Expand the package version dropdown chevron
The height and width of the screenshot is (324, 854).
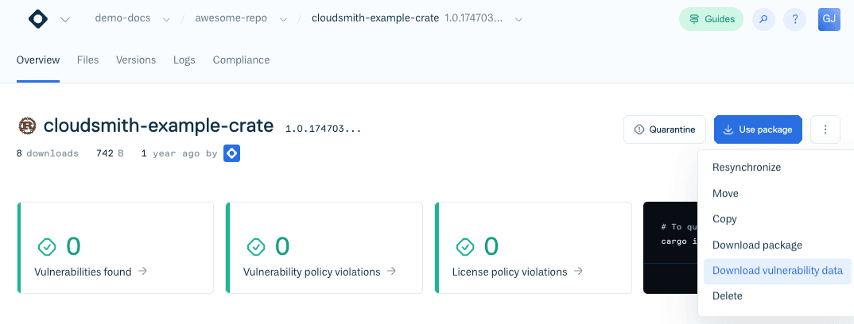tap(519, 19)
